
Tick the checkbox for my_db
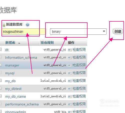click(x=1, y=80)
